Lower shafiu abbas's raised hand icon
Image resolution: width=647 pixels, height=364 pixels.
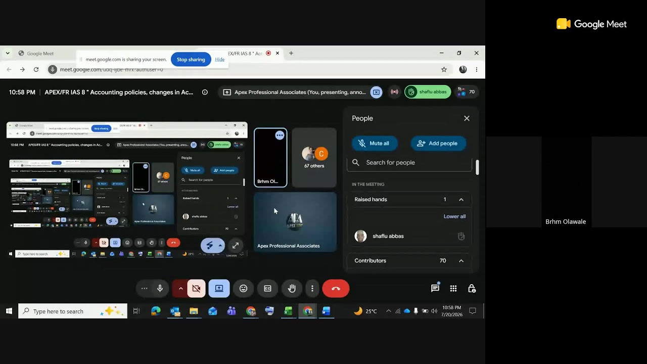(461, 236)
